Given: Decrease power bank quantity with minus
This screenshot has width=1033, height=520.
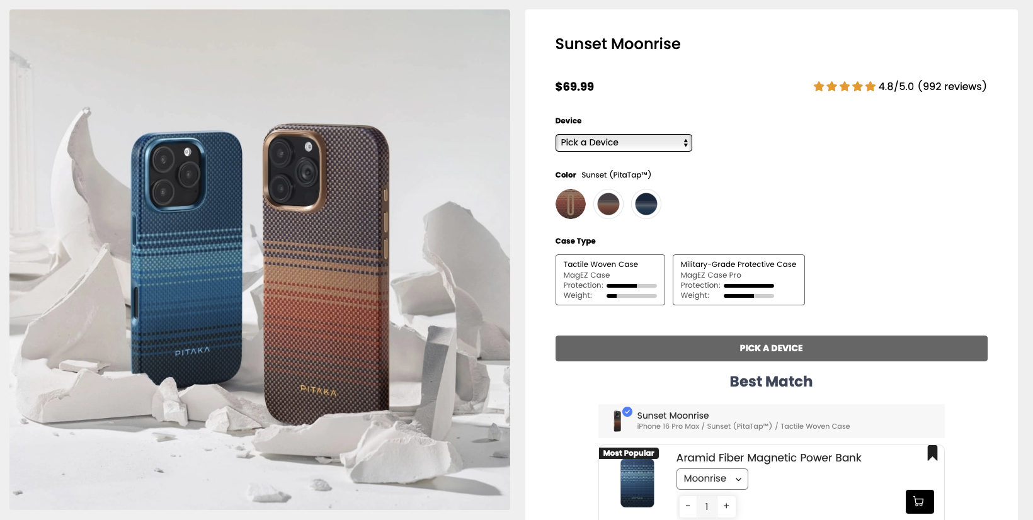Looking at the screenshot, I should point(688,506).
